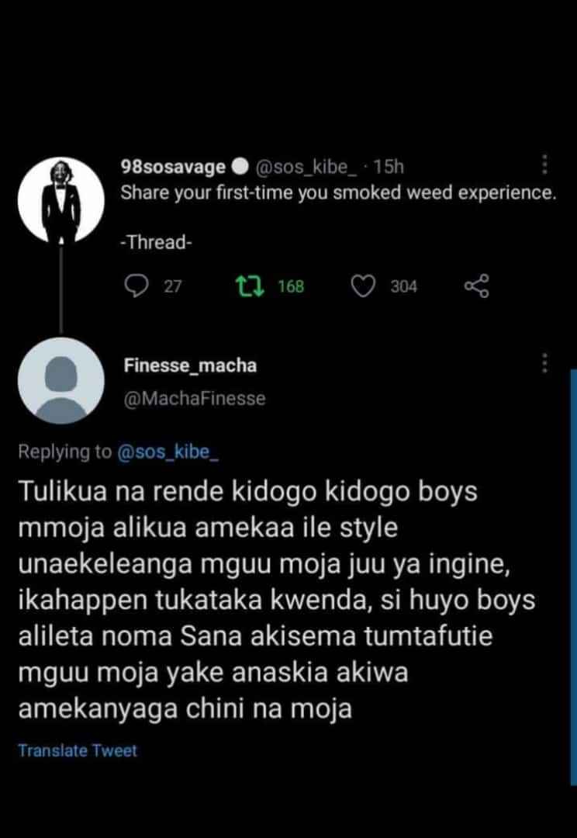This screenshot has width=577, height=838.
Task: Like the weed experience tweet
Action: coord(363,286)
